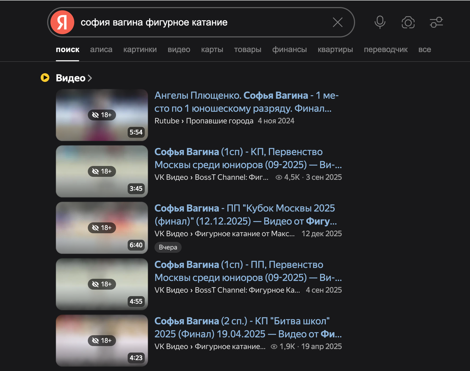Expand Видео section chevron
The image size is (470, 371).
point(90,78)
